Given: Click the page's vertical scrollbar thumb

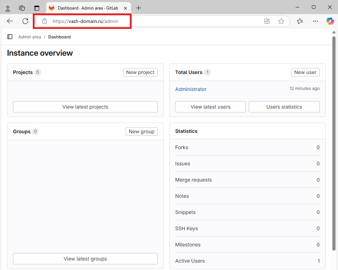Looking at the screenshot, I should click(334, 143).
